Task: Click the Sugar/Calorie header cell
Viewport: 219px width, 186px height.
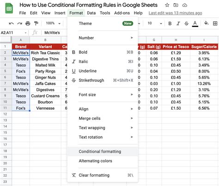Action: 204,47
